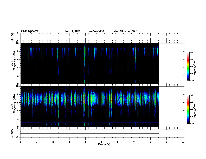
Task: Click the "-10" tick on the ch.2 color bar
Action: [x=192, y=123]
